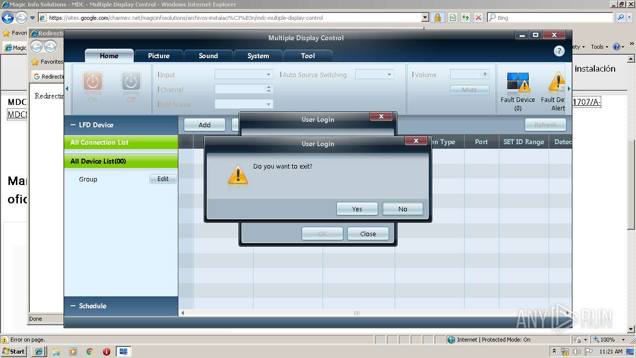
Task: Click the right arrow of the Home ribbon
Action: (x=569, y=89)
